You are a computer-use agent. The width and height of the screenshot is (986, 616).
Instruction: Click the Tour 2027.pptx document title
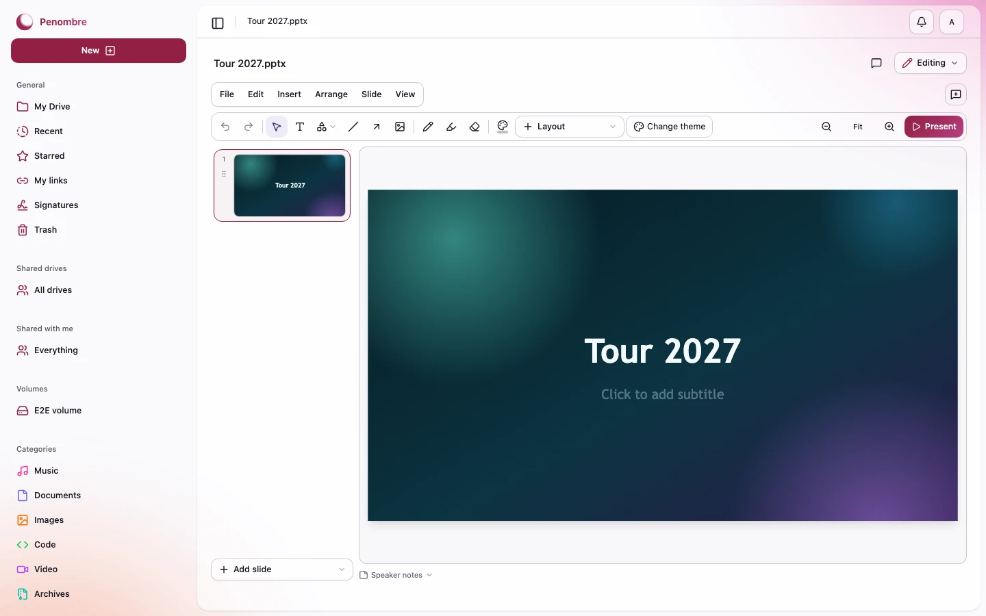click(250, 64)
